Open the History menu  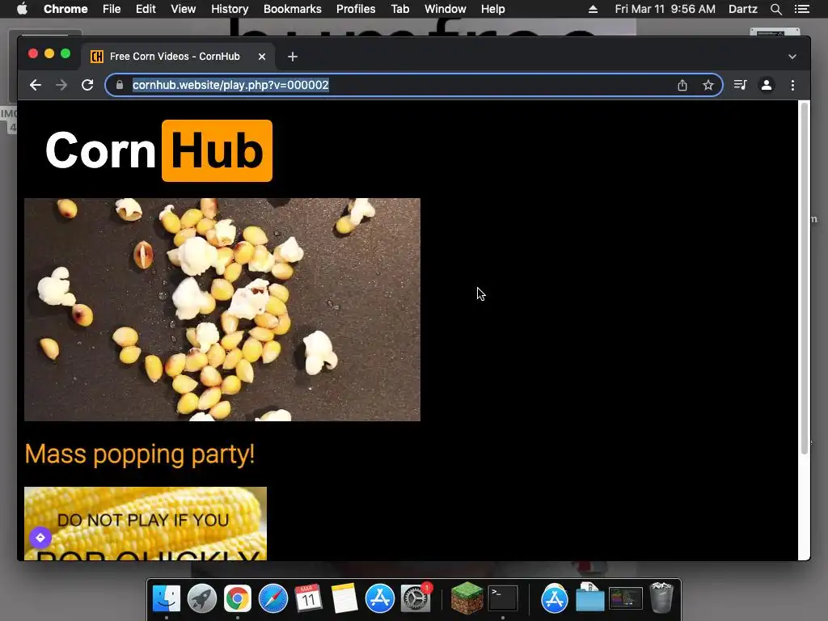click(230, 9)
